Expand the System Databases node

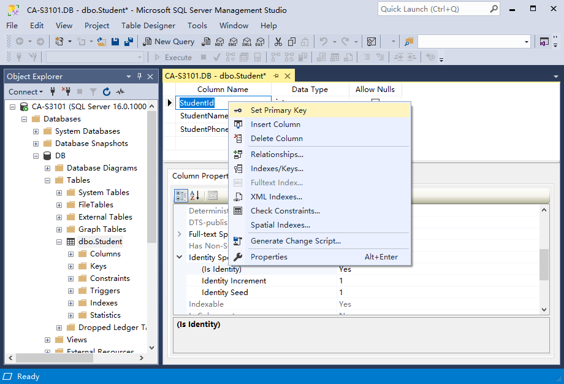36,131
